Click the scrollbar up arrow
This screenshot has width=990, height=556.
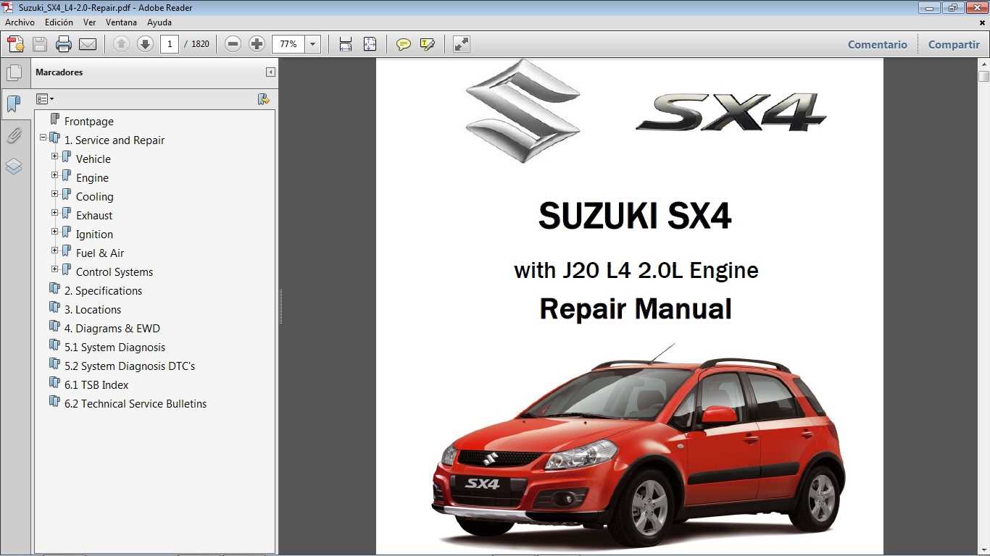coord(983,64)
